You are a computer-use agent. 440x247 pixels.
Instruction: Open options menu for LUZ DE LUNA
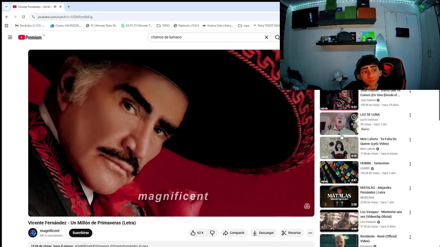(410, 115)
